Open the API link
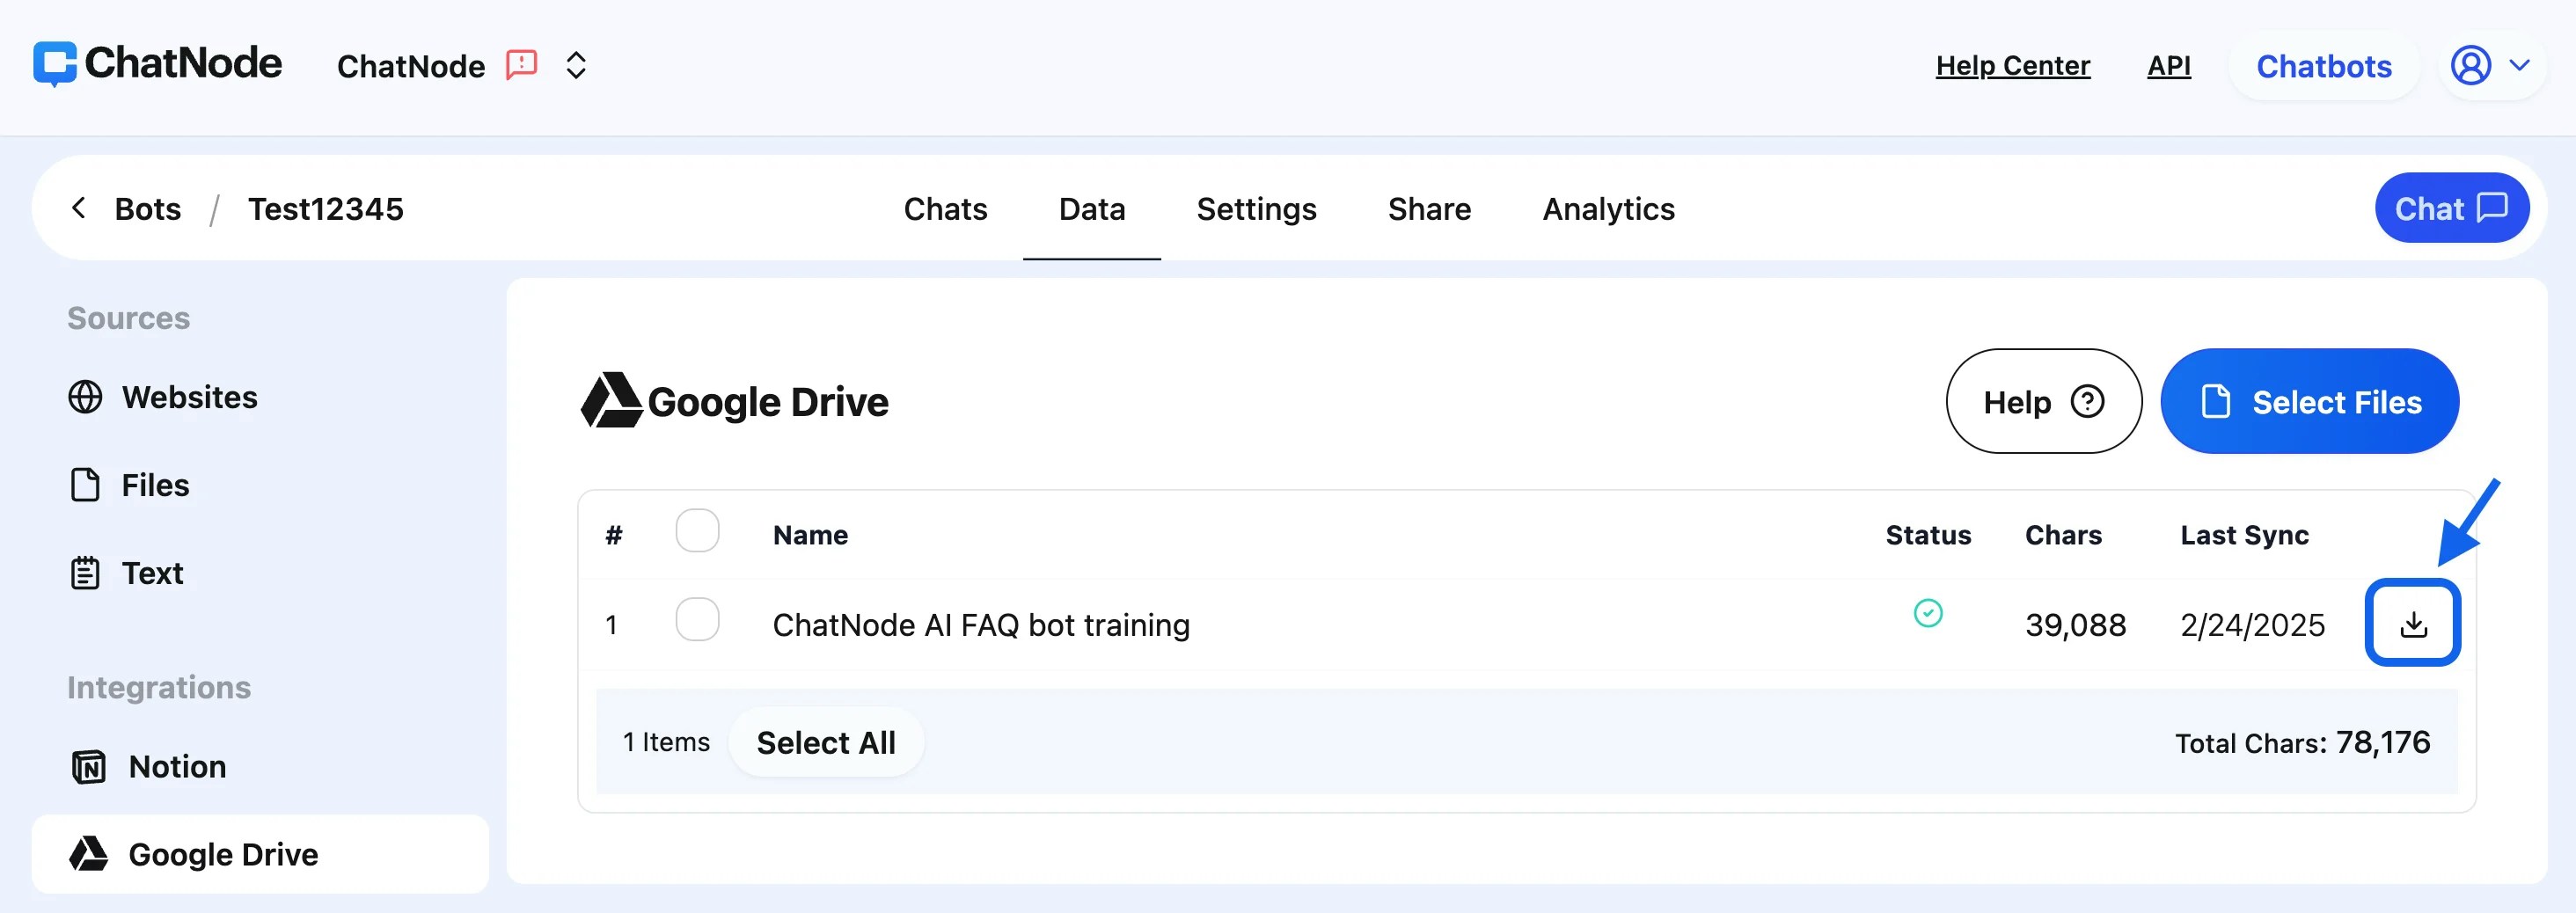This screenshot has height=913, width=2576. (2168, 66)
